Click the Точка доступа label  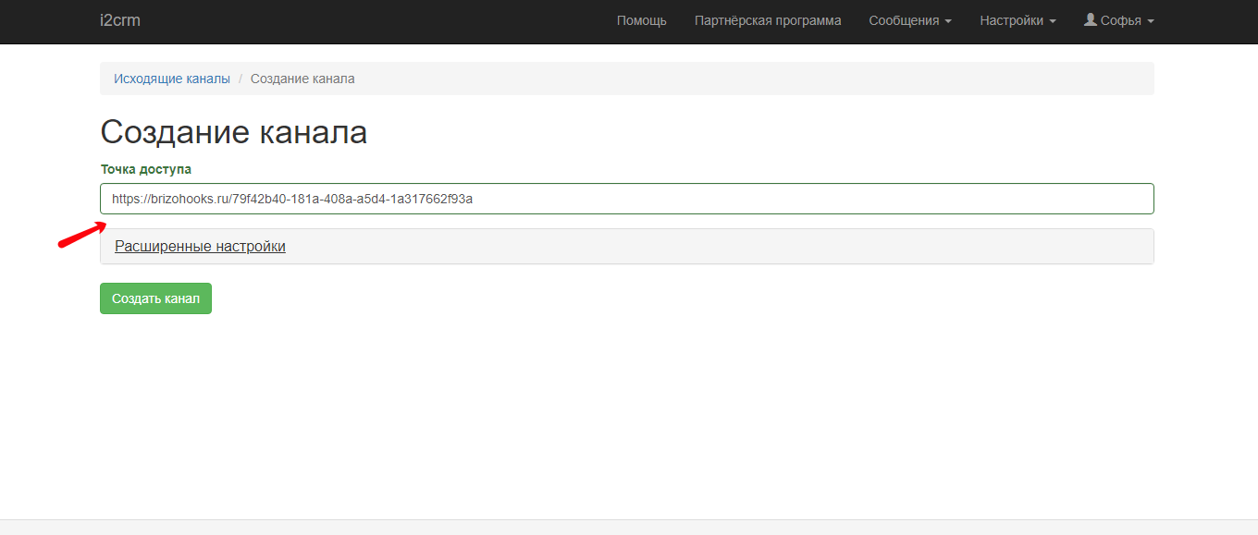(x=146, y=169)
